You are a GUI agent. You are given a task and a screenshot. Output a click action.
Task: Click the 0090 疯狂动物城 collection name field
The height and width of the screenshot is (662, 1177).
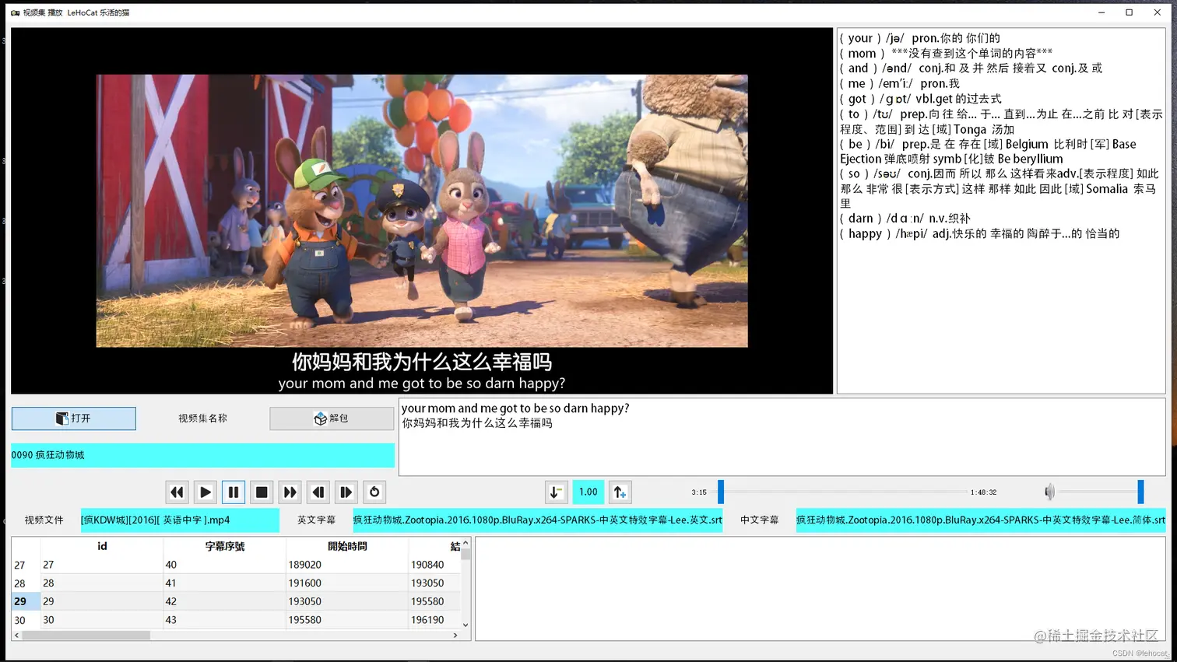(x=202, y=455)
